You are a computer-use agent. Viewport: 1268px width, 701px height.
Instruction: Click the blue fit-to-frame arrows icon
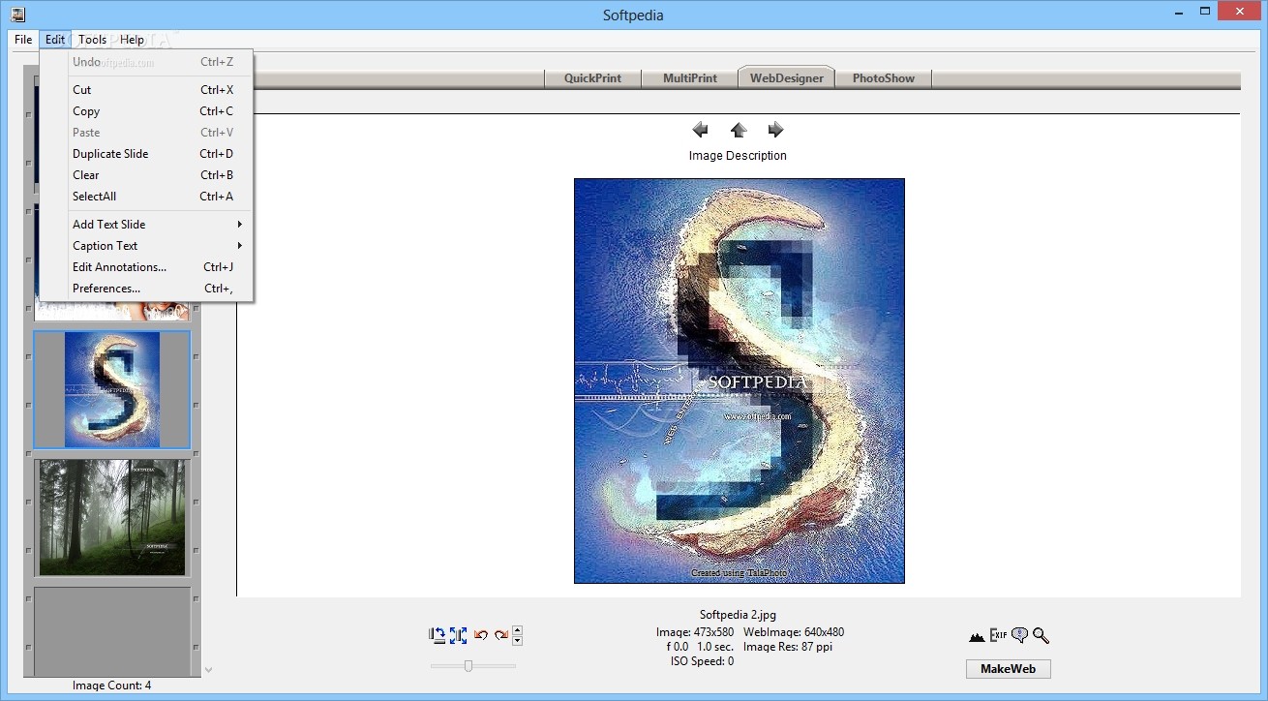(458, 635)
